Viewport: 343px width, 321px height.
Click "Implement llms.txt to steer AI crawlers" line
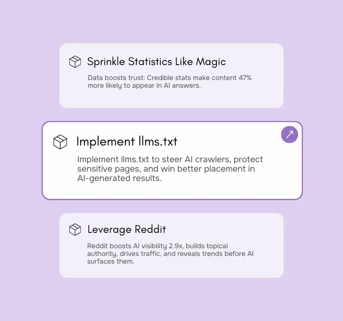(x=170, y=159)
